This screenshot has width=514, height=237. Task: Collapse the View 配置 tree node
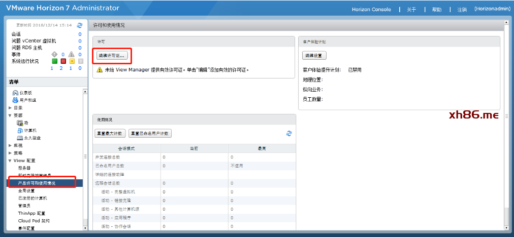point(10,161)
